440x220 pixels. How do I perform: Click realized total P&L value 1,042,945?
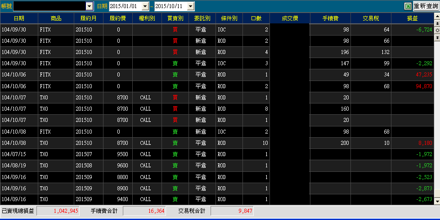[58, 211]
